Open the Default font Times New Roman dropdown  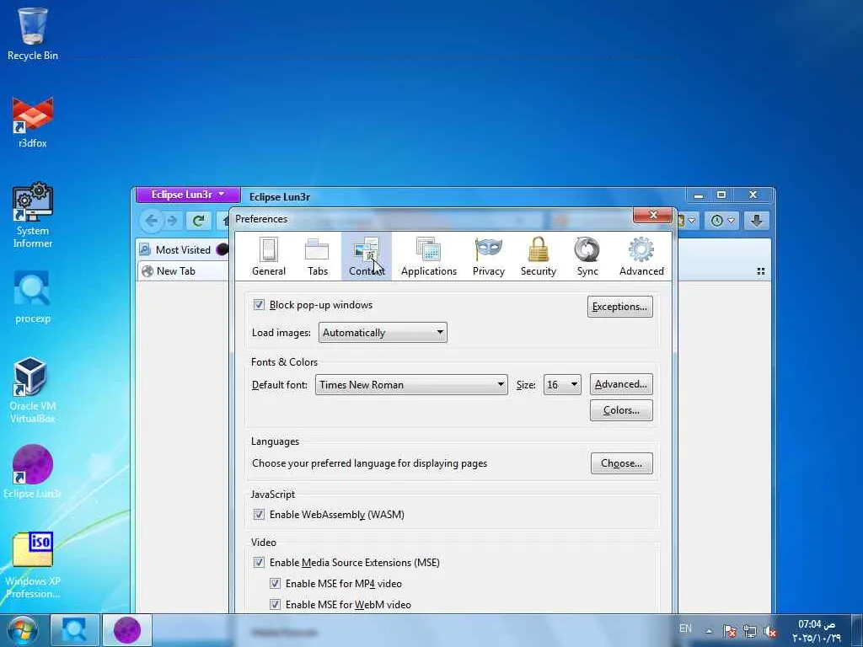point(411,384)
